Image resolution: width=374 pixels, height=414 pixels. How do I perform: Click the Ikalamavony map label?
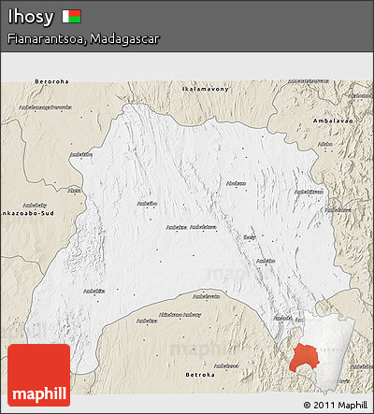coord(206,89)
